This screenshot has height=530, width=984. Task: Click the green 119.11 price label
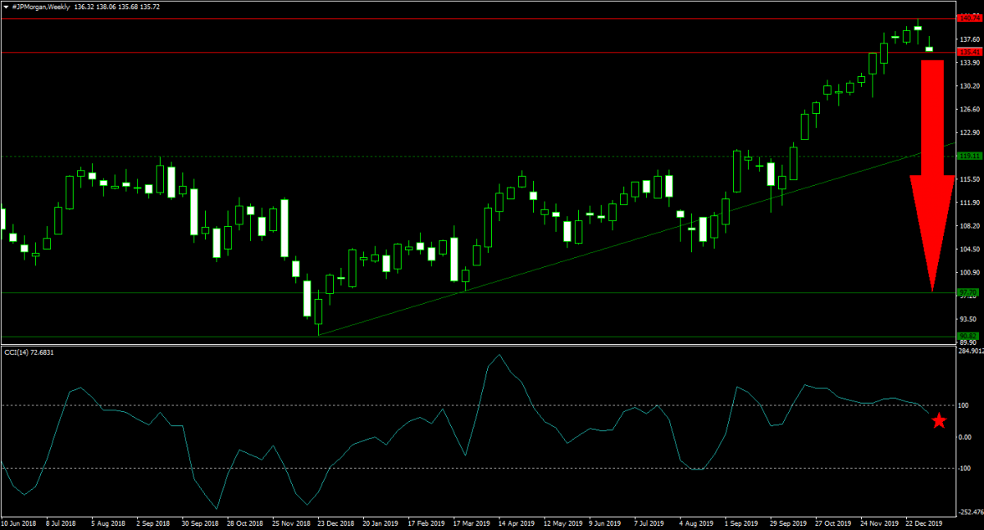[x=968, y=156]
